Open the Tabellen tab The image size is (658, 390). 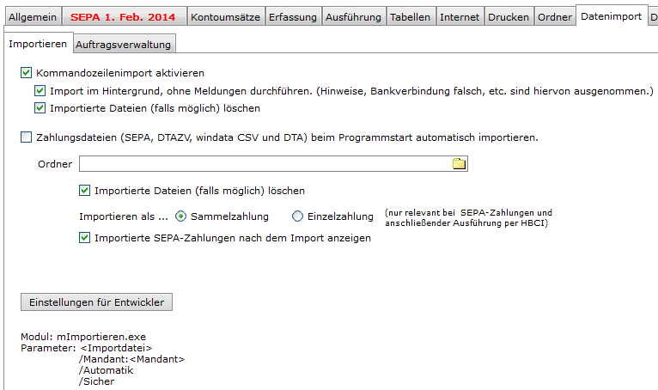click(x=410, y=17)
